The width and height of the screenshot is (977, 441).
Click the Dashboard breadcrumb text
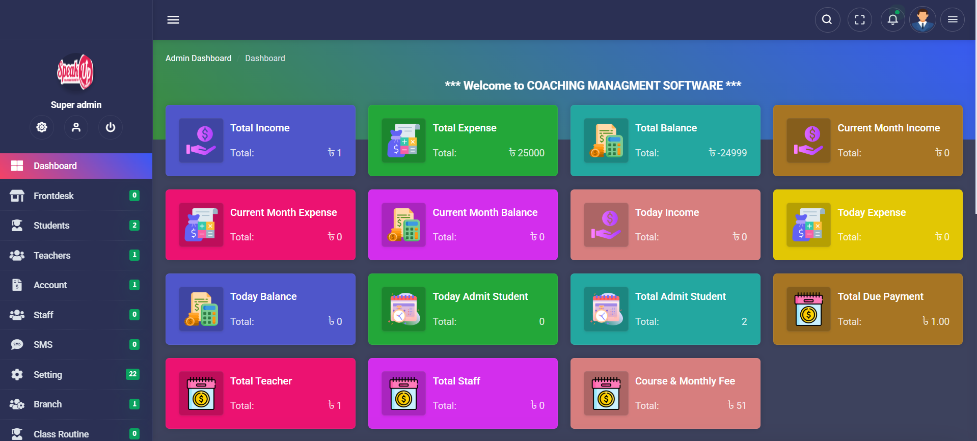coord(265,59)
